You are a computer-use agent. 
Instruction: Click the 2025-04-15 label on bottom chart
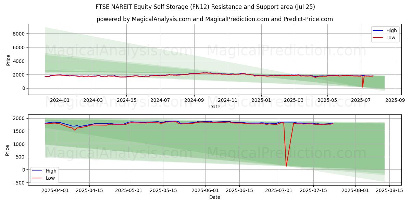point(89,191)
